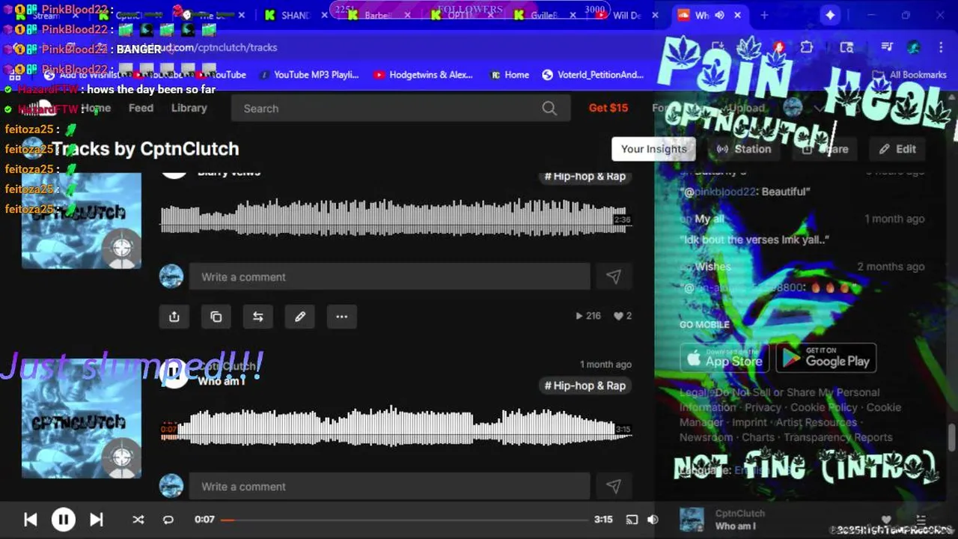The width and height of the screenshot is (958, 539).
Task: Open the Chrome three-dot menu
Action: [941, 47]
